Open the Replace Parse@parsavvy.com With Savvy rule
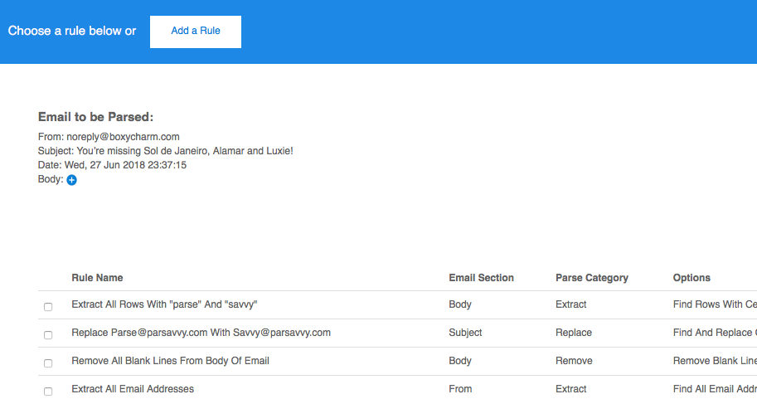This screenshot has width=757, height=399. tap(201, 333)
